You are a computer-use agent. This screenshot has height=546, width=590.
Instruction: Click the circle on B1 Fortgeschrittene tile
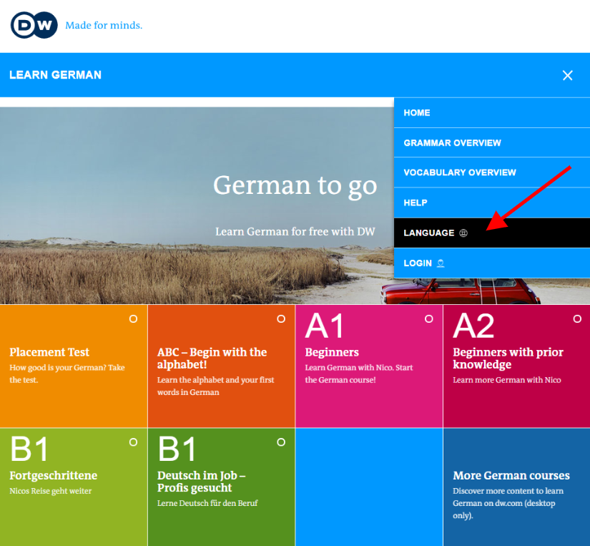(133, 443)
